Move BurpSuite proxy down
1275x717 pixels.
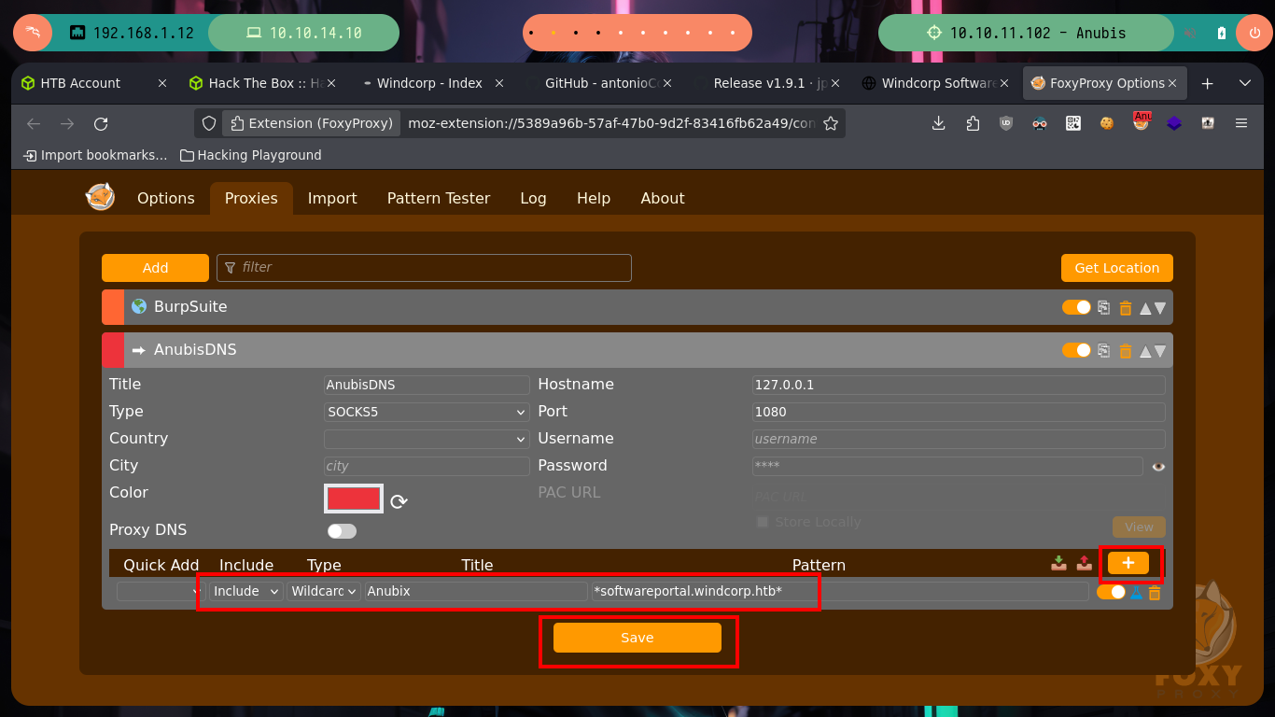pyautogui.click(x=1160, y=307)
